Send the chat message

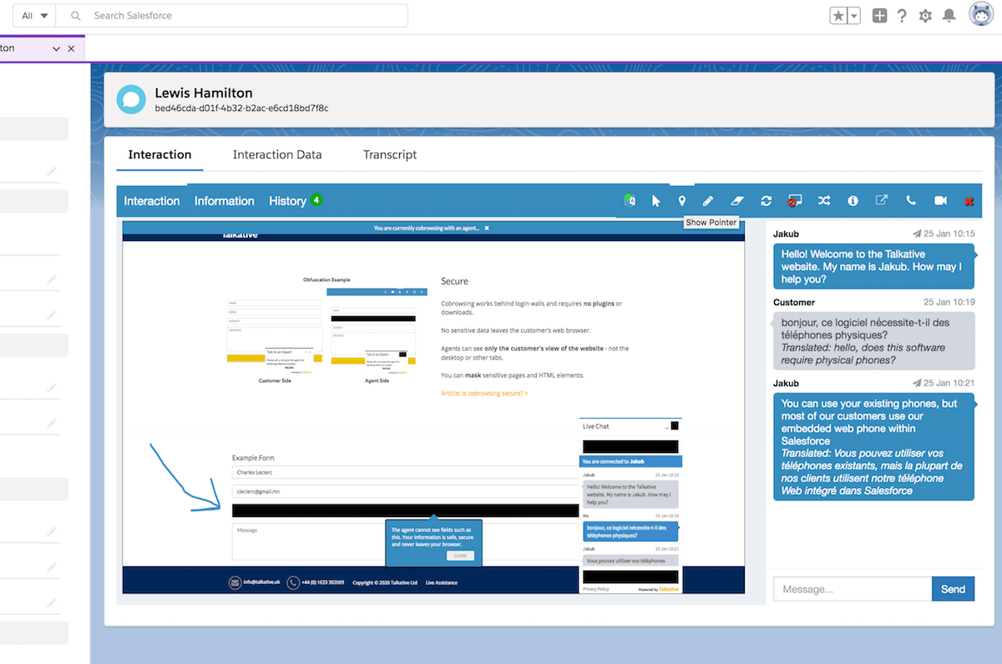(954, 589)
